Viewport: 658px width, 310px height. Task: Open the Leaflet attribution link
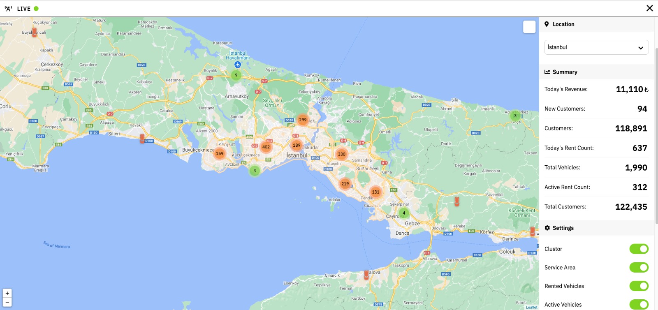(531, 307)
